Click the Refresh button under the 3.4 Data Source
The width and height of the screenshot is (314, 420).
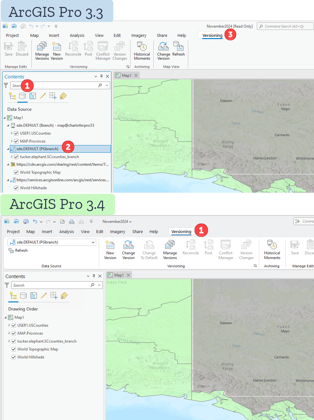coord(18,250)
